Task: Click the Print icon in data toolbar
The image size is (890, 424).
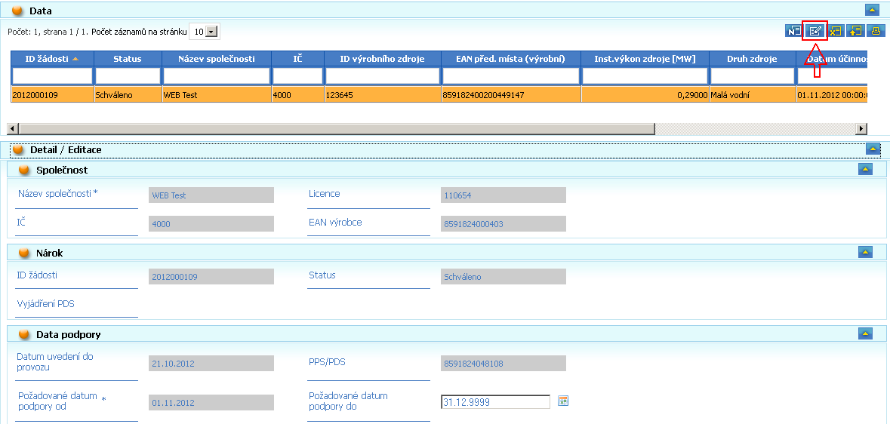Action: pyautogui.click(x=876, y=31)
